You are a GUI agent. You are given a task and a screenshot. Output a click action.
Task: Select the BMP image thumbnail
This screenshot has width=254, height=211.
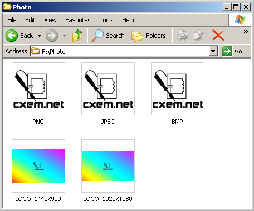178,89
